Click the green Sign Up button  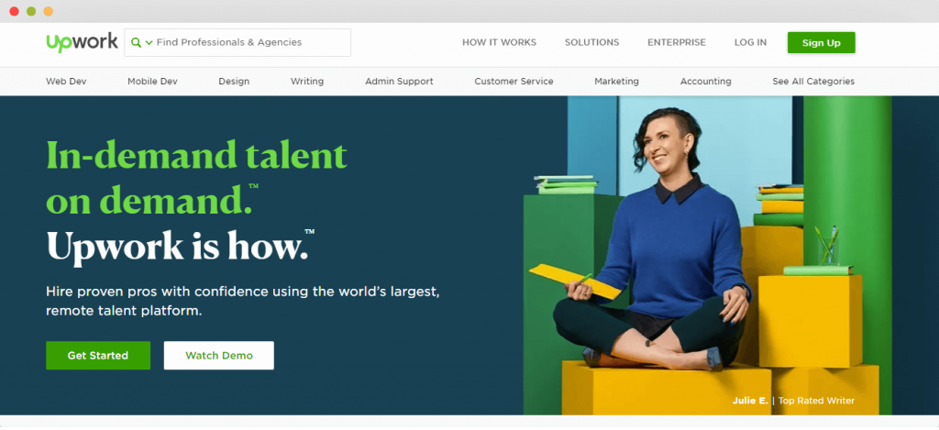[821, 42]
